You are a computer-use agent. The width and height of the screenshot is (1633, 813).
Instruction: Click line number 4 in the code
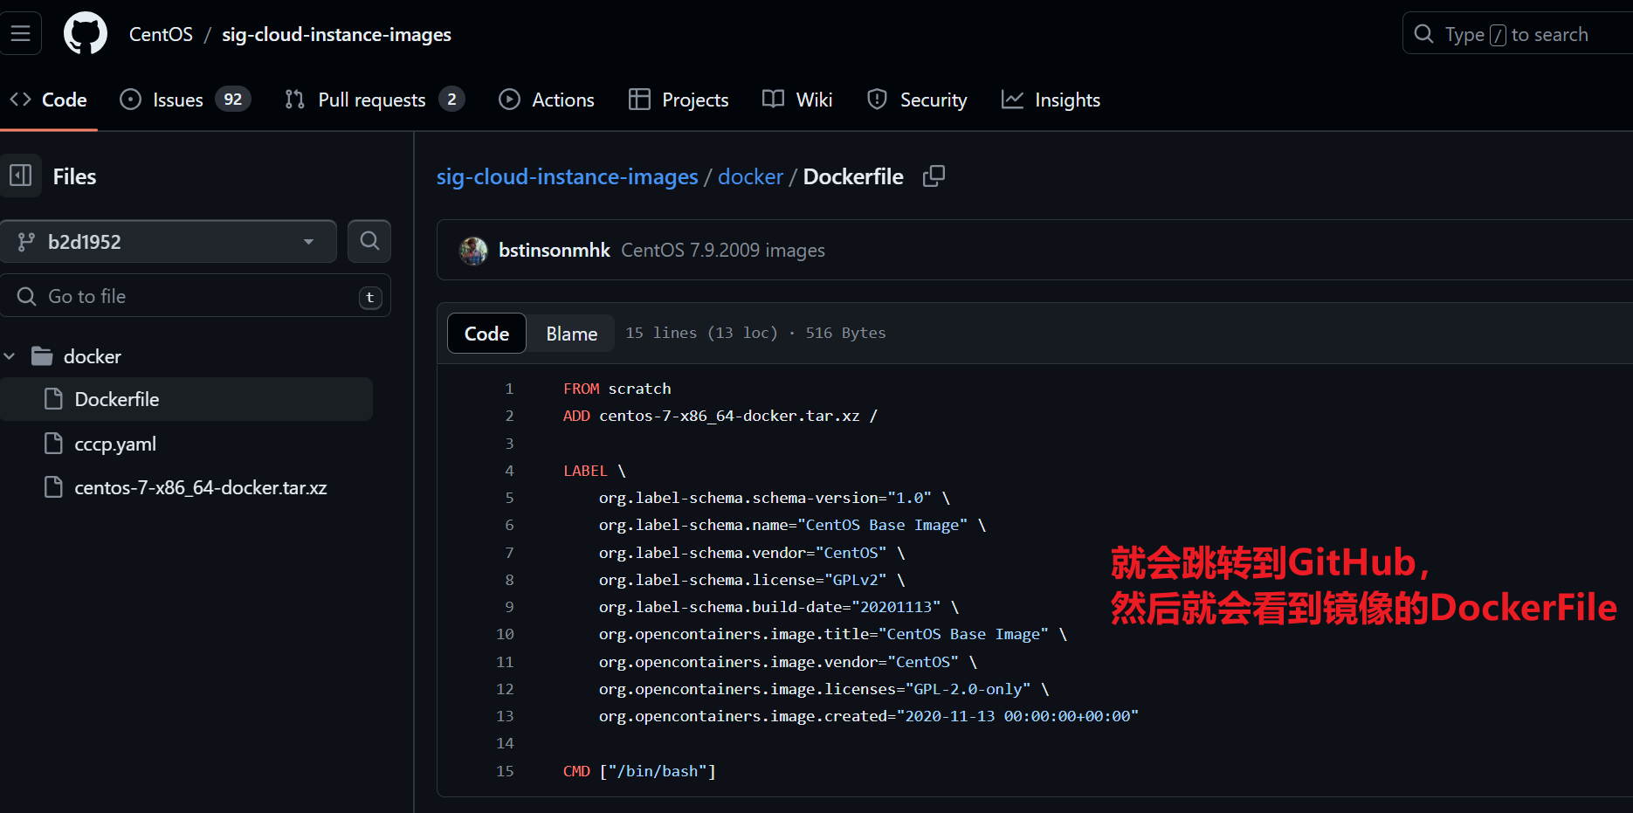click(509, 471)
